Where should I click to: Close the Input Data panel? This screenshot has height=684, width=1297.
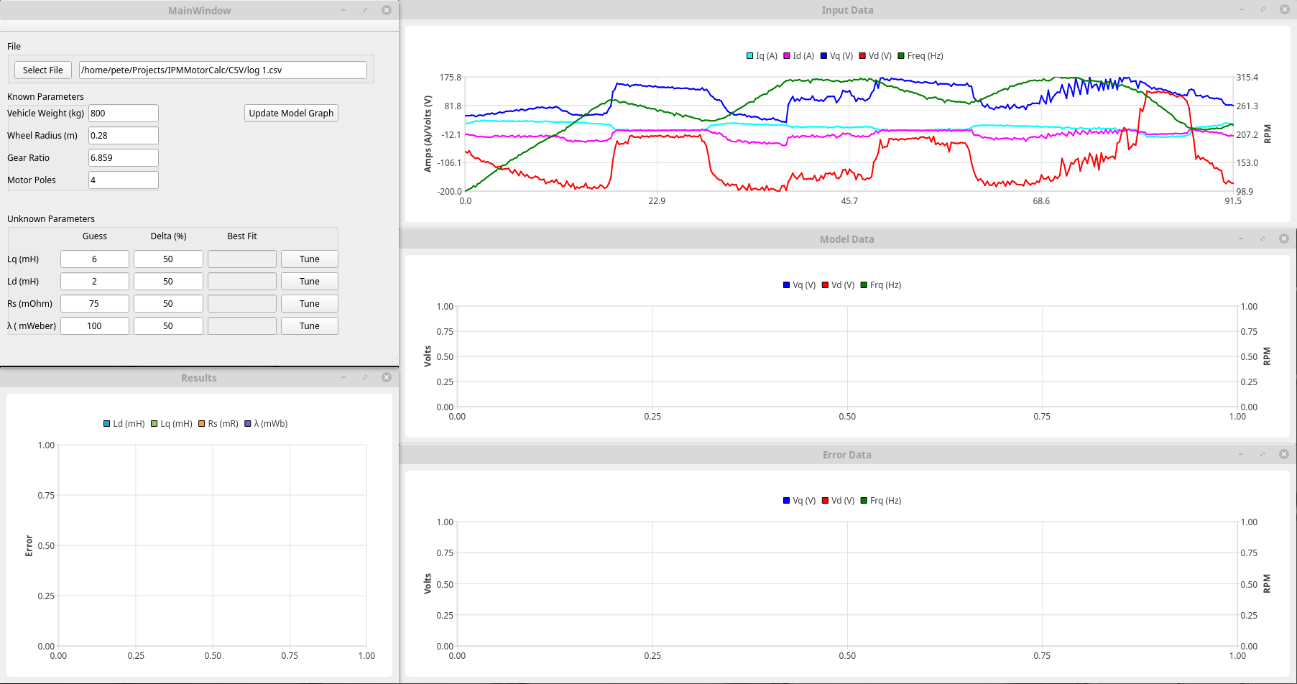pyautogui.click(x=1285, y=9)
